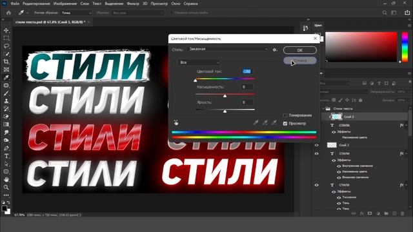Select the Pen tool
This screenshot has width=413, height=232.
pos(6,148)
